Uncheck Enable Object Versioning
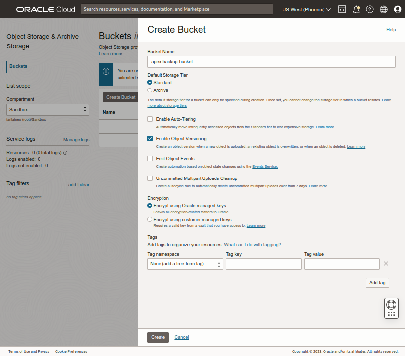405x356 pixels. point(150,139)
